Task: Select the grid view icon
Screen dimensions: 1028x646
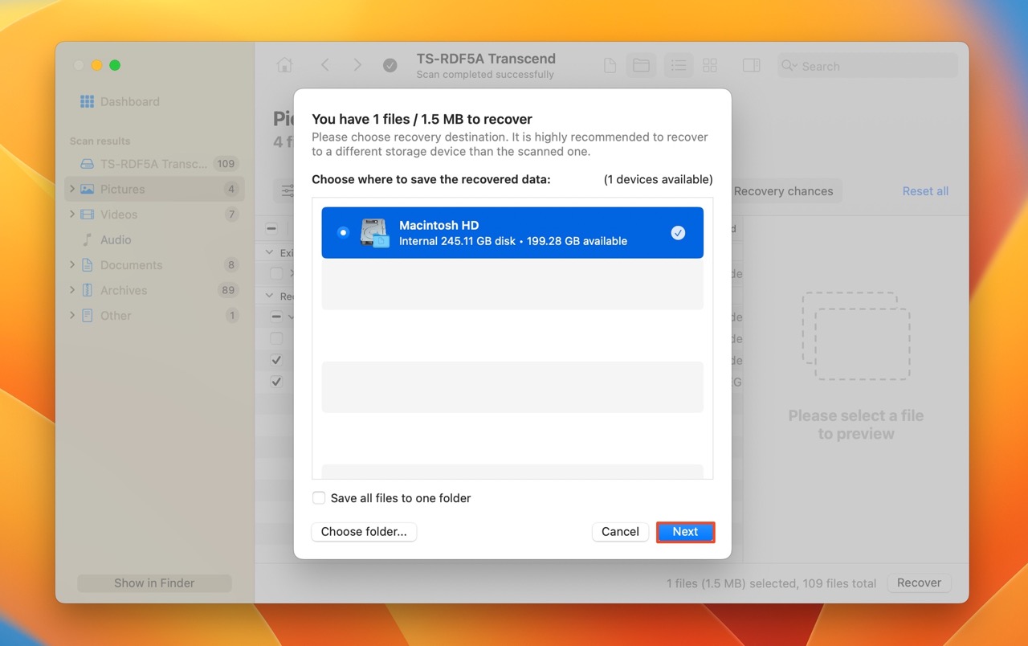Action: [x=710, y=66]
